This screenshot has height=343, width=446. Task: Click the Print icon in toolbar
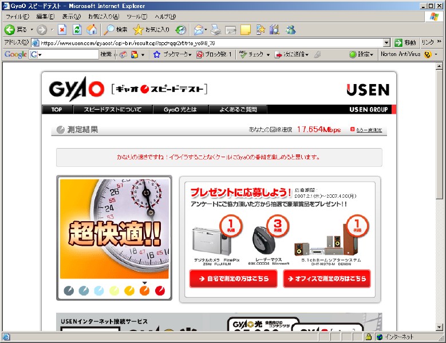point(216,29)
